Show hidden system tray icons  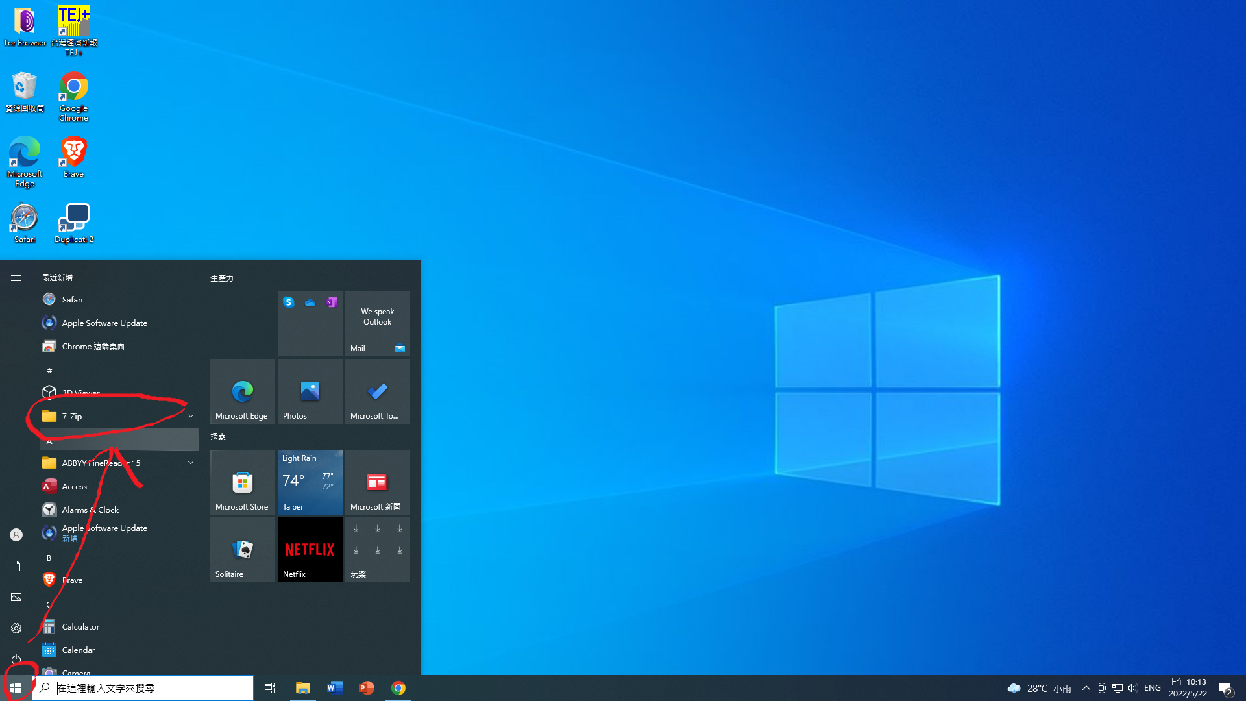(x=1086, y=688)
